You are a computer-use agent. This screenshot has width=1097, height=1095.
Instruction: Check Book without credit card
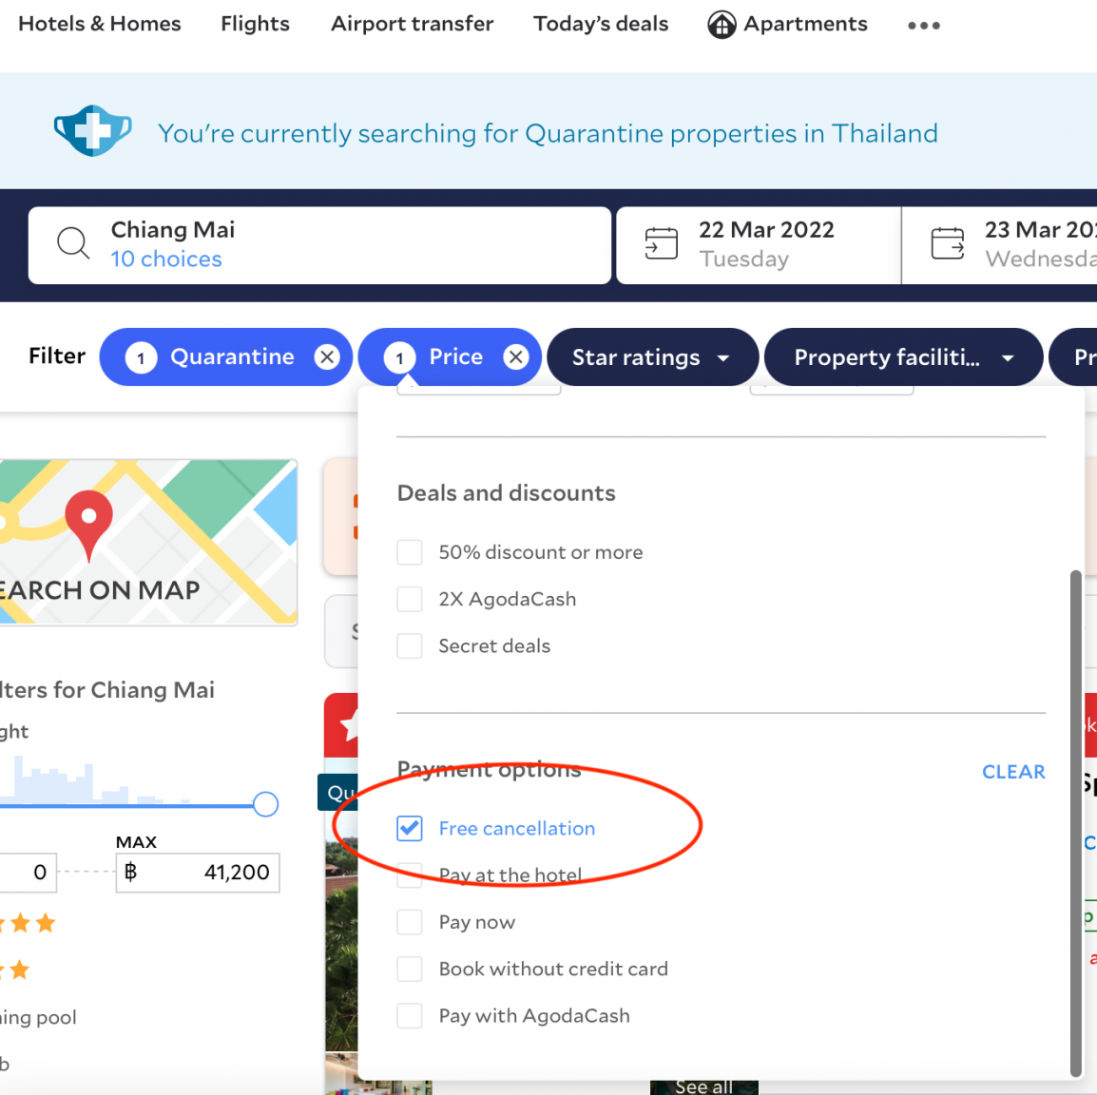tap(410, 970)
